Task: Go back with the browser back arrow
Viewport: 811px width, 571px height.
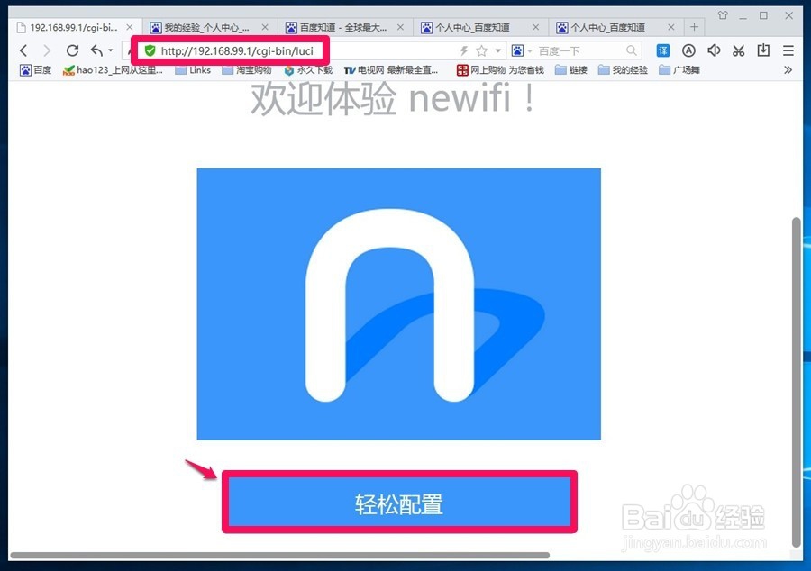Action: coord(23,50)
